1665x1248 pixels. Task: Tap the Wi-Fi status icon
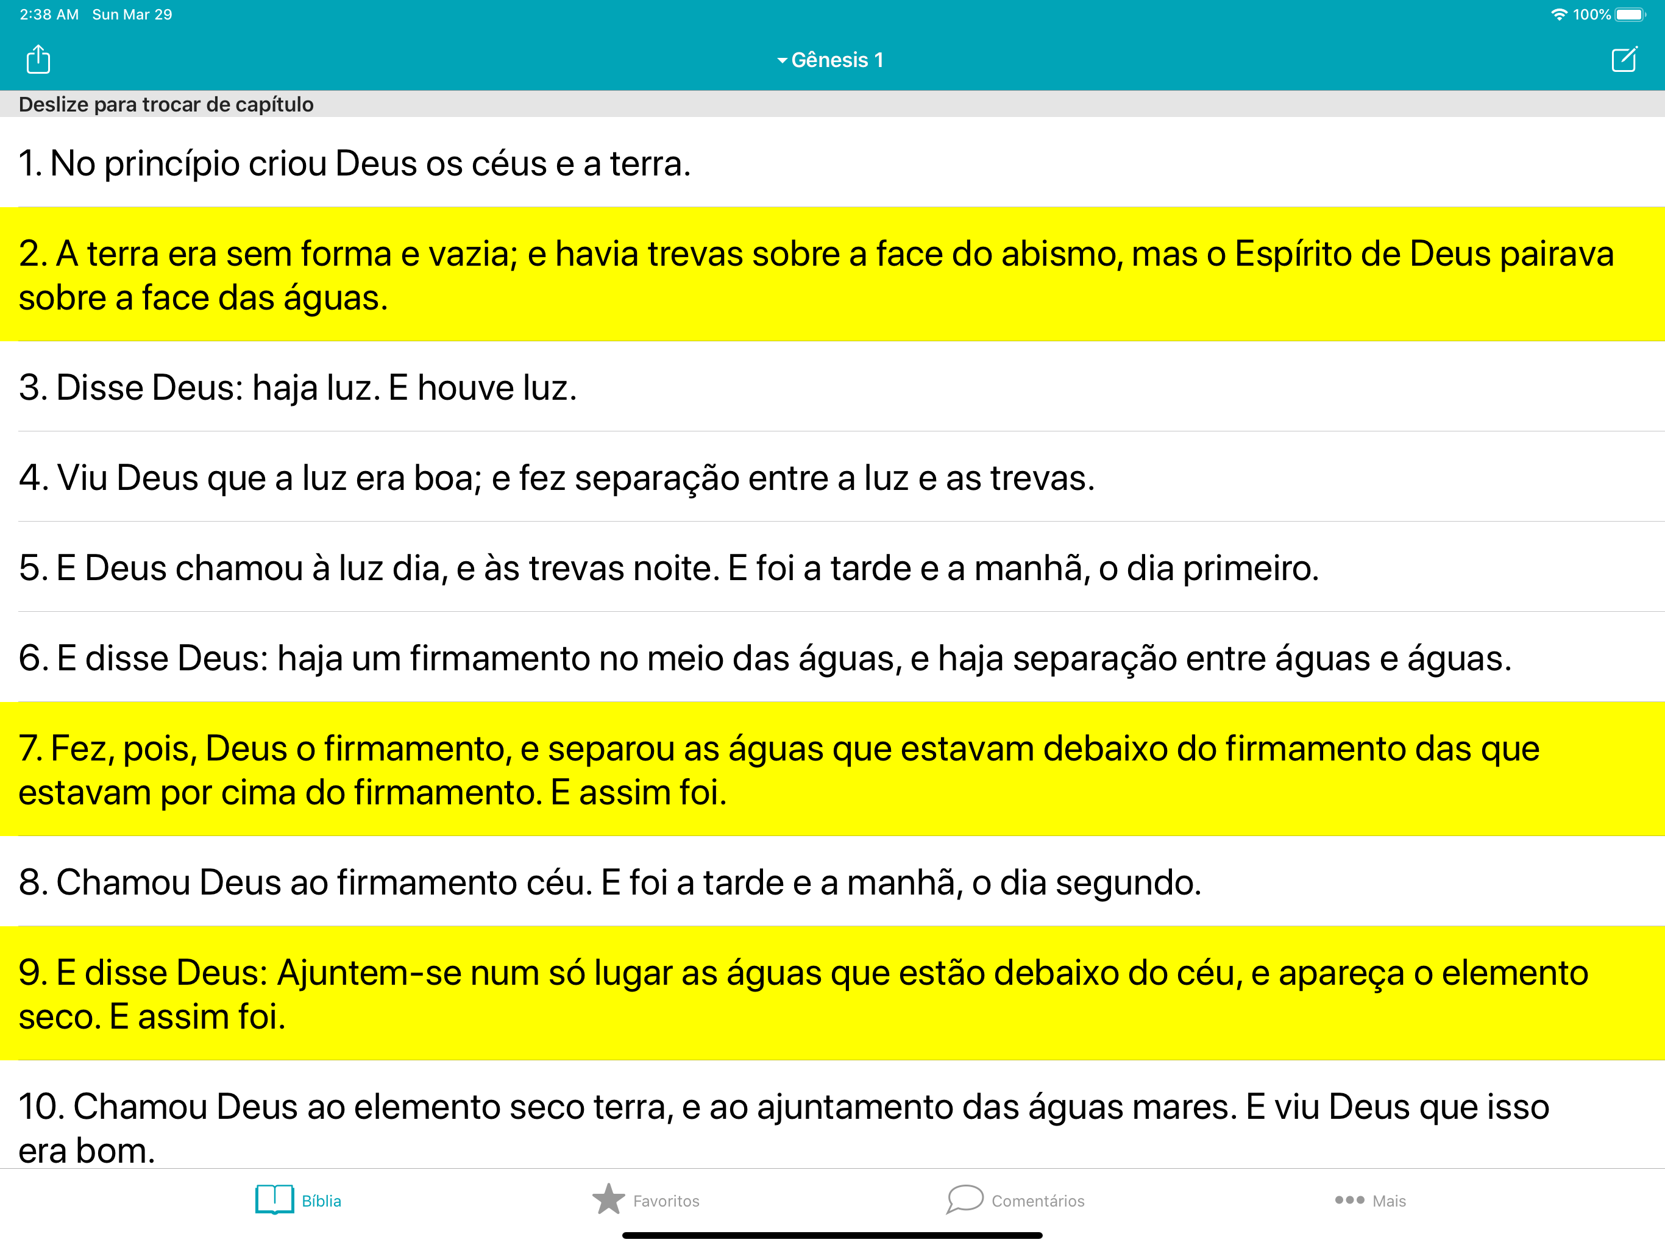(1559, 14)
